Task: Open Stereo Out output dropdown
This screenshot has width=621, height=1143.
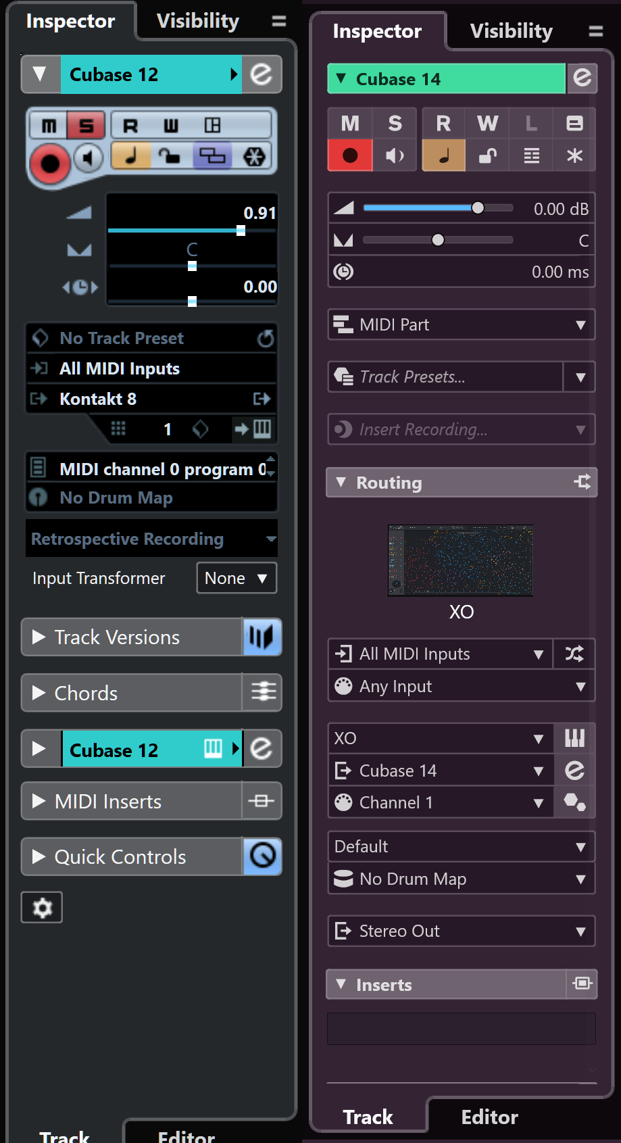Action: pyautogui.click(x=462, y=931)
